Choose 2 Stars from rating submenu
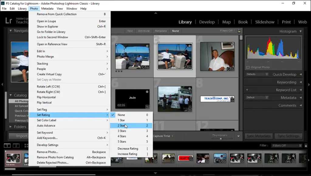Screen dimensions: 311x176 [x=122, y=126]
